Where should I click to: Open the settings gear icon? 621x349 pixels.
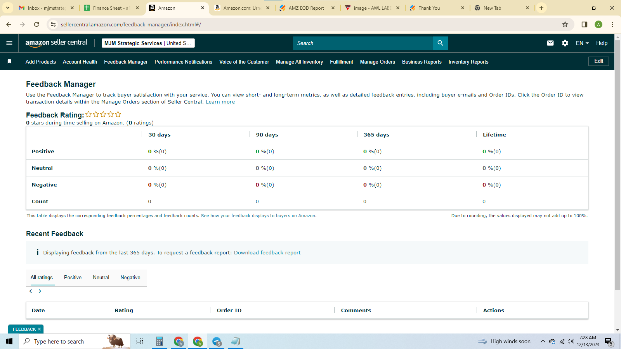tap(565, 43)
